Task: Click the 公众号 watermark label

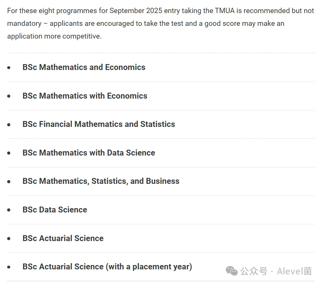Action: 254,271
